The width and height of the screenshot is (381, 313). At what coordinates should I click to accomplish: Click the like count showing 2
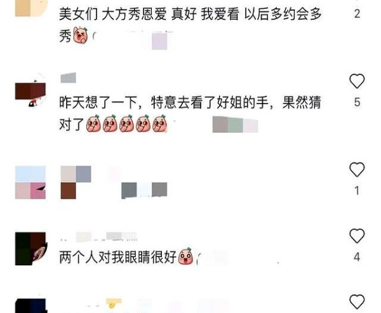pyautogui.click(x=357, y=14)
